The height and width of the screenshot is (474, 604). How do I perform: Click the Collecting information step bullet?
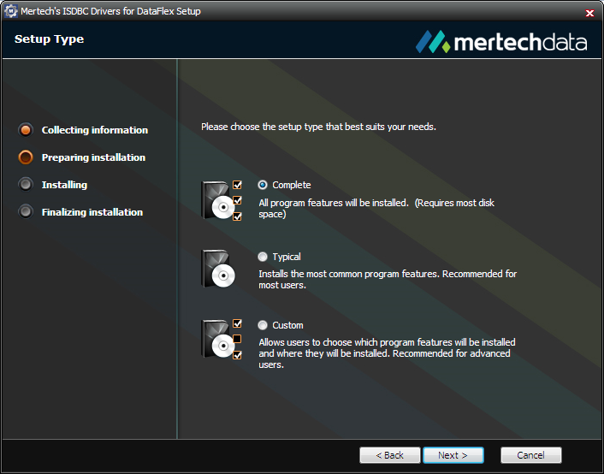pyautogui.click(x=26, y=130)
